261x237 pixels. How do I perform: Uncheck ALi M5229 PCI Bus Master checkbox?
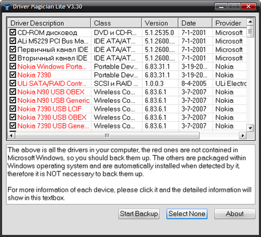(x=13, y=41)
